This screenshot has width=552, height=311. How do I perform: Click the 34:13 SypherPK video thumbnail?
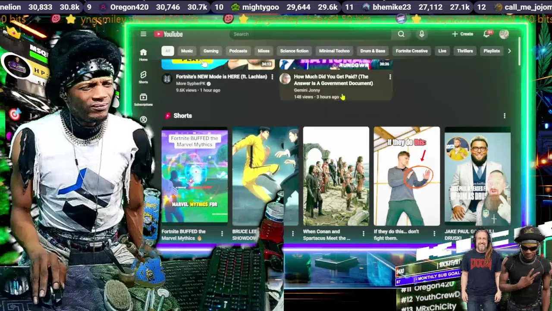[x=218, y=65]
